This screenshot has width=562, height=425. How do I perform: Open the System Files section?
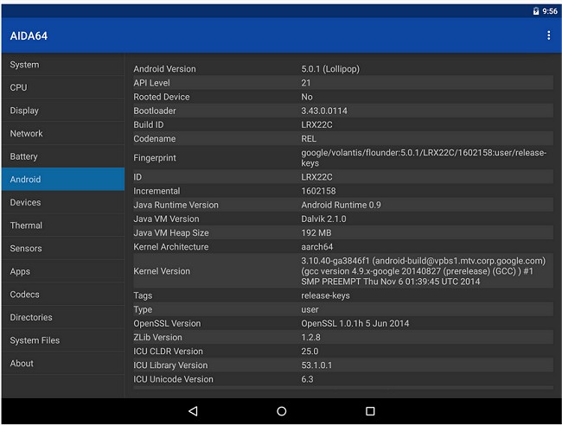(62, 340)
